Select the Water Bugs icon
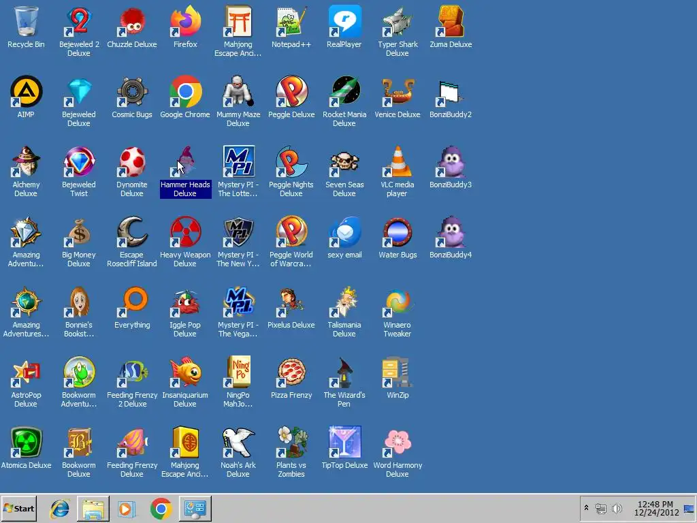This screenshot has width=697, height=523. [398, 232]
